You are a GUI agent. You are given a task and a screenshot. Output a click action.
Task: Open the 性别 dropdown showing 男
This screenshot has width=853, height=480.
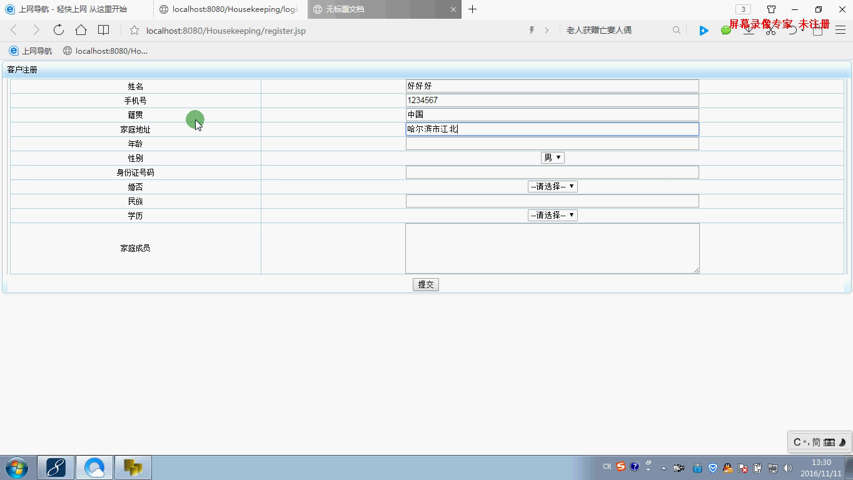[x=552, y=157]
